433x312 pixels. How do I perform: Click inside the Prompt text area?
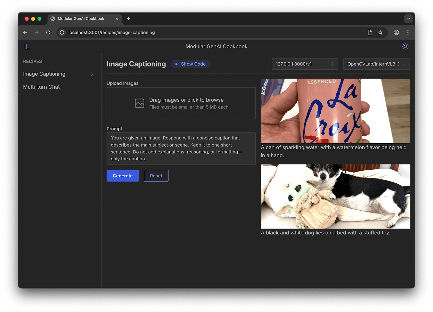pyautogui.click(x=181, y=149)
